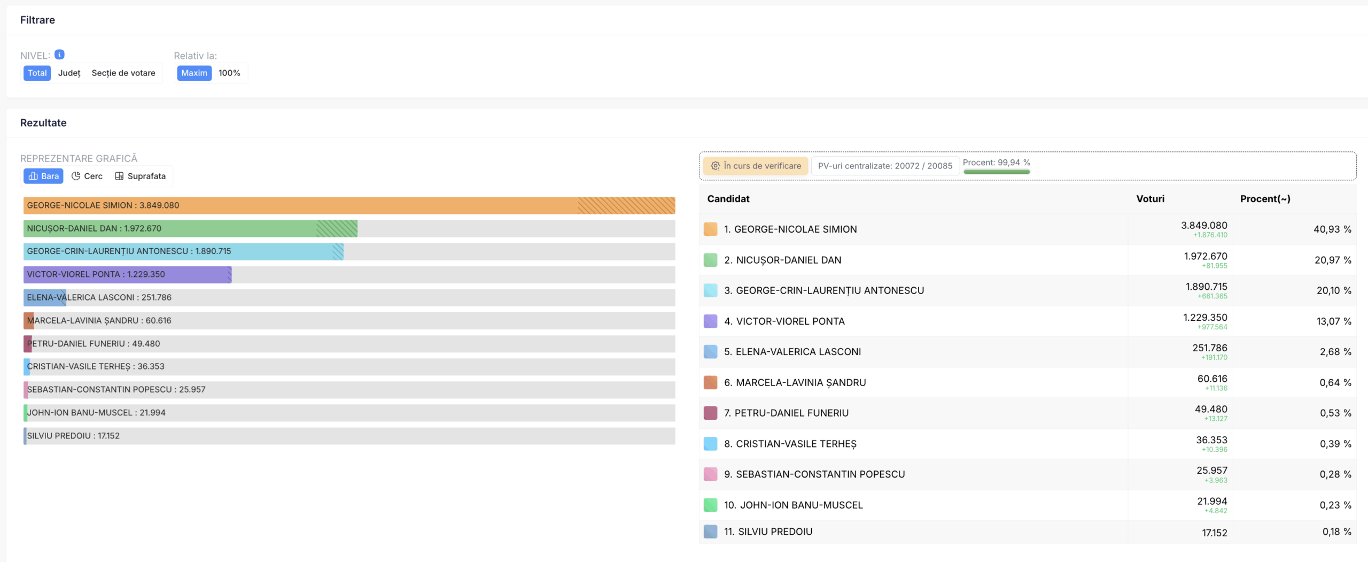1368x562 pixels.
Task: Click the blue info icon beside NIVEL
Action: click(x=60, y=55)
